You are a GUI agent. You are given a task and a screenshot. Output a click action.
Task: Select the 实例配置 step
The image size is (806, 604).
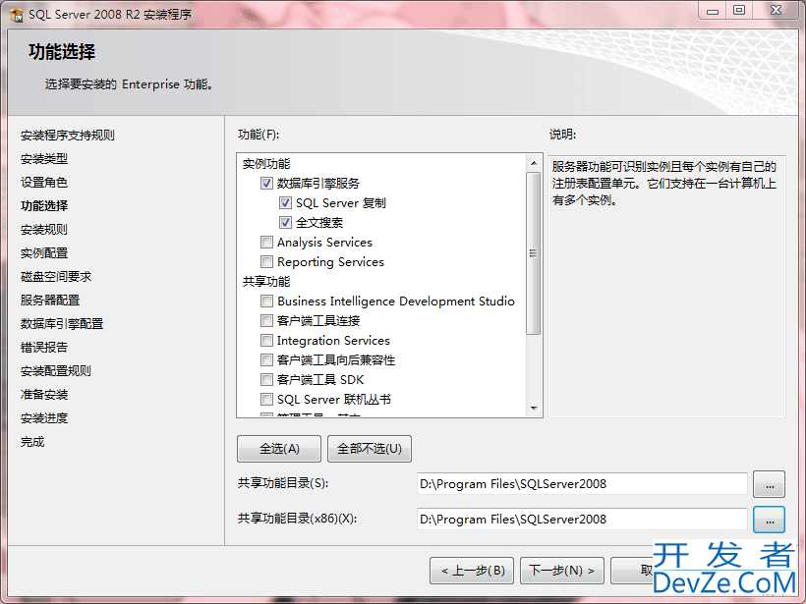(x=44, y=253)
